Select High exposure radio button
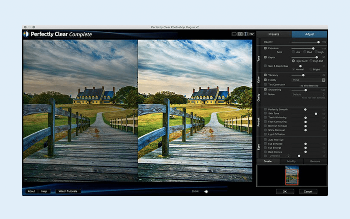 (x=316, y=52)
